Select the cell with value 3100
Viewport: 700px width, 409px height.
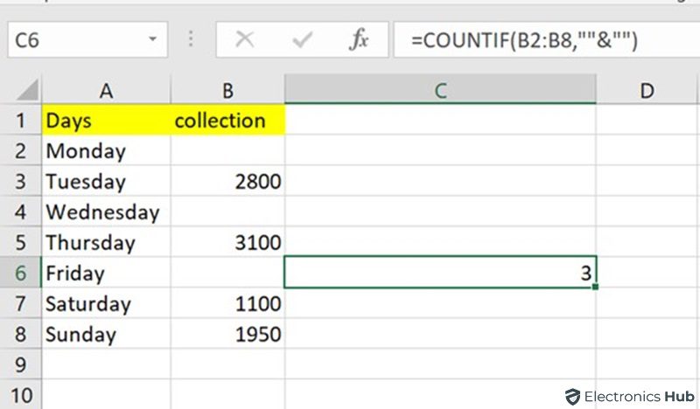tap(227, 242)
